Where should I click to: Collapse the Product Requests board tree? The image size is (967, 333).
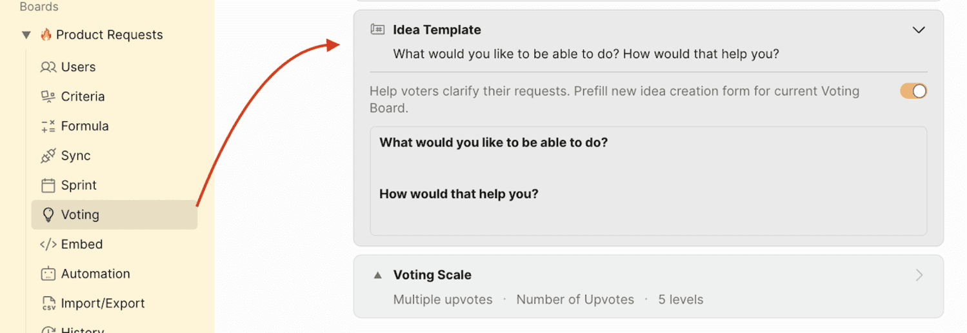[26, 35]
